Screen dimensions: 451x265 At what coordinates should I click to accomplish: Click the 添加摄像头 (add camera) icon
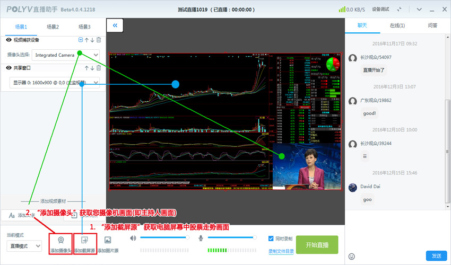pos(60,240)
